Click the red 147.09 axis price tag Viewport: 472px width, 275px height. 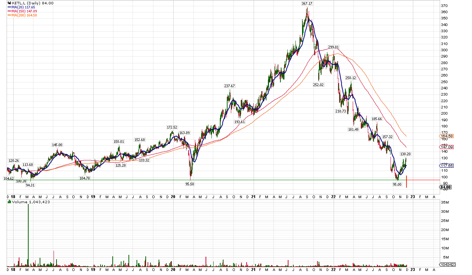(446, 147)
